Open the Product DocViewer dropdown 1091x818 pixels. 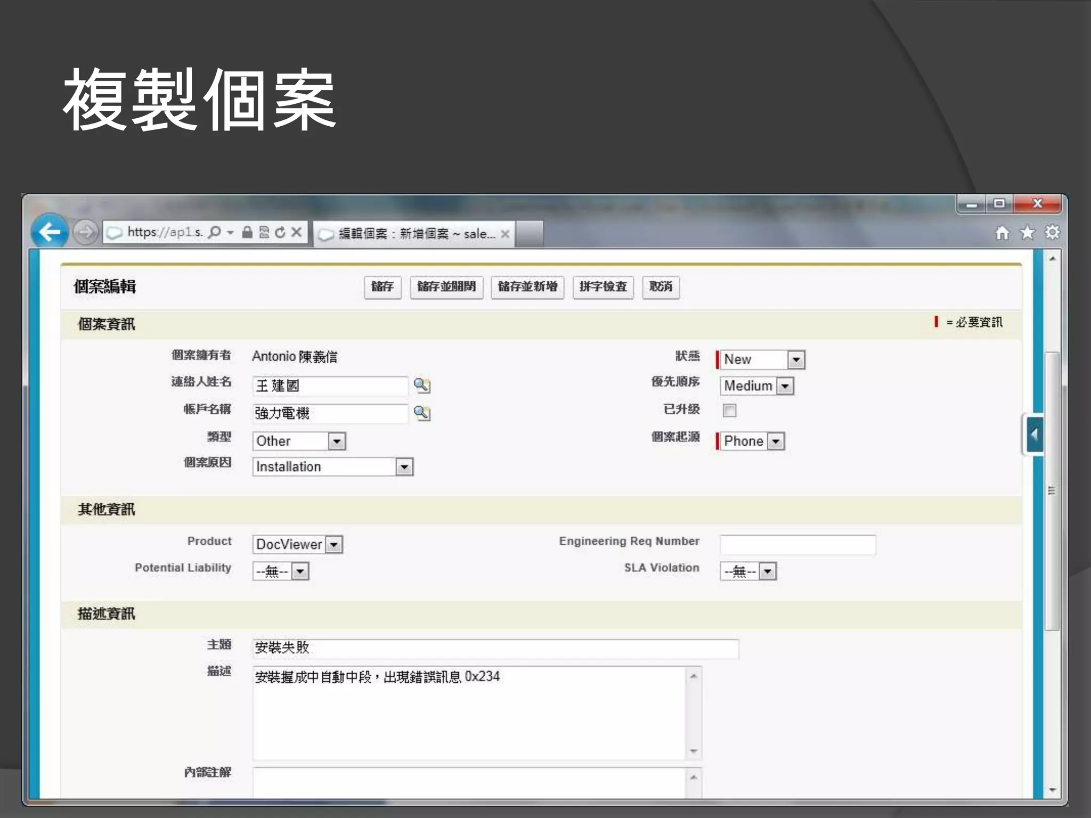coord(298,544)
